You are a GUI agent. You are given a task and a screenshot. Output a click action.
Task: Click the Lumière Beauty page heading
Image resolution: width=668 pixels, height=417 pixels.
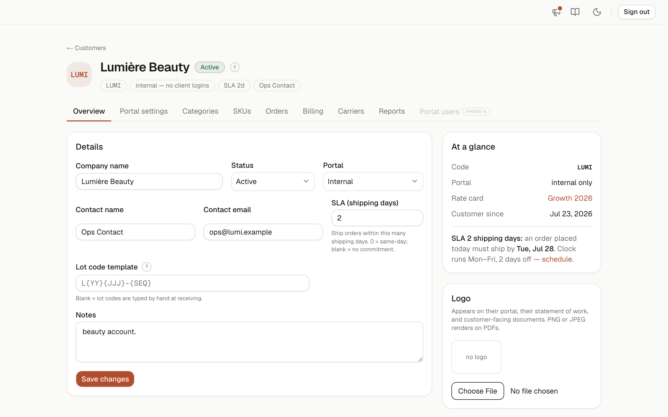pos(145,67)
